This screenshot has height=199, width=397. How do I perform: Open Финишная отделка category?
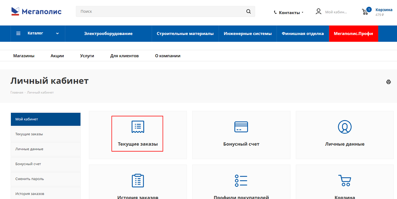(x=303, y=34)
